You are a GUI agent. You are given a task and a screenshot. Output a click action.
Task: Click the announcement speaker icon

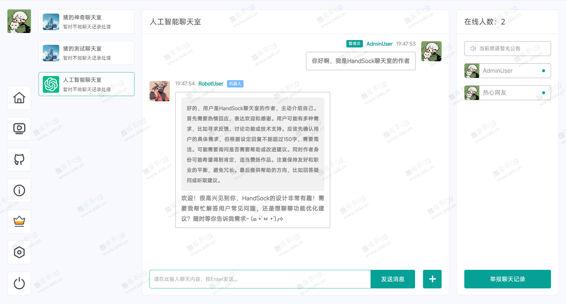click(x=473, y=48)
